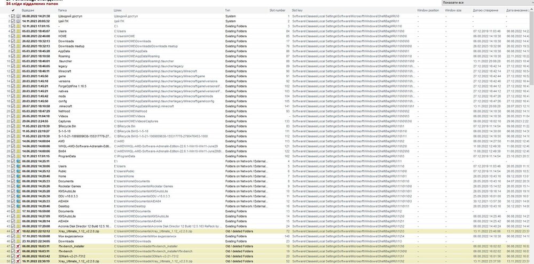The height and width of the screenshot is (264, 534).
Task: Click the folder icon in the ForgeOptiFine 1.16.5 row
Action: pyautogui.click(x=18, y=86)
